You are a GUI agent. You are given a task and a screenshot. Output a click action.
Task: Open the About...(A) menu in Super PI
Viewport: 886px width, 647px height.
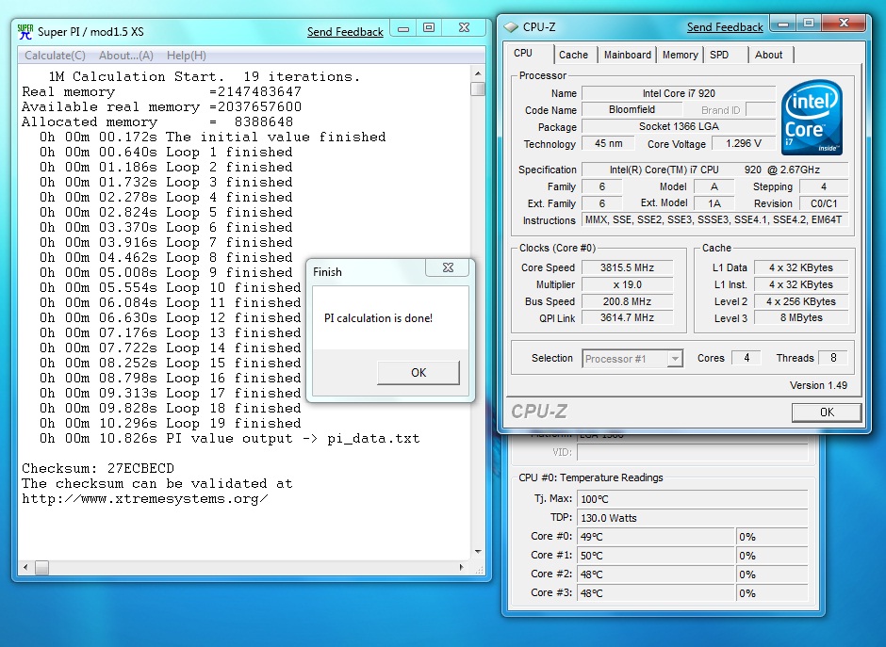126,56
